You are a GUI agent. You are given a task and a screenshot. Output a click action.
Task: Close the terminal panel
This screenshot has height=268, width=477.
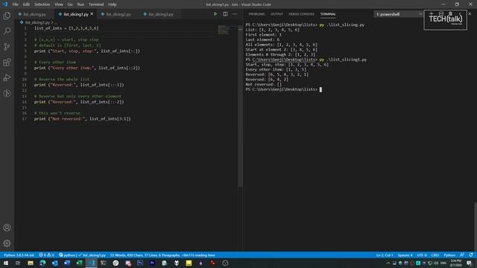[470, 14]
